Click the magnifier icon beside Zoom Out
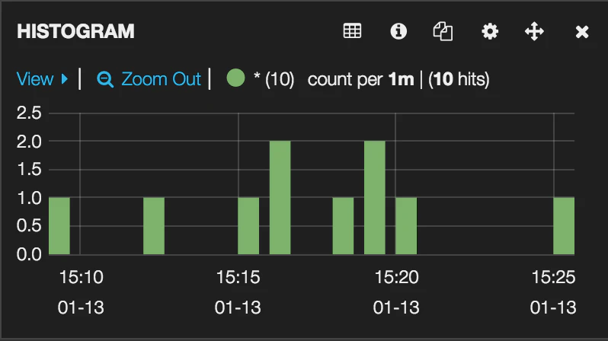 pos(104,79)
